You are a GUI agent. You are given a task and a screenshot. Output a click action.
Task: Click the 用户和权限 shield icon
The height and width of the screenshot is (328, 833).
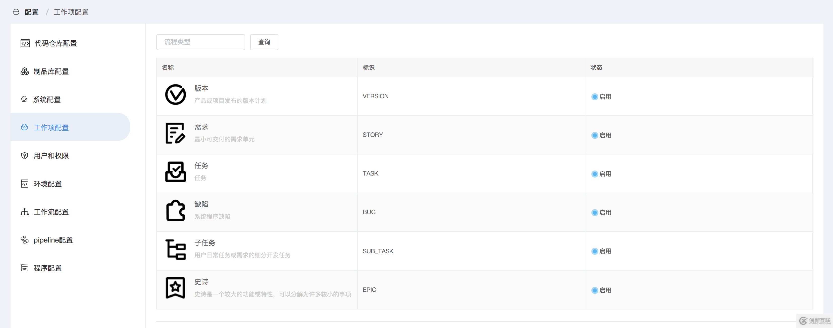[x=24, y=156]
